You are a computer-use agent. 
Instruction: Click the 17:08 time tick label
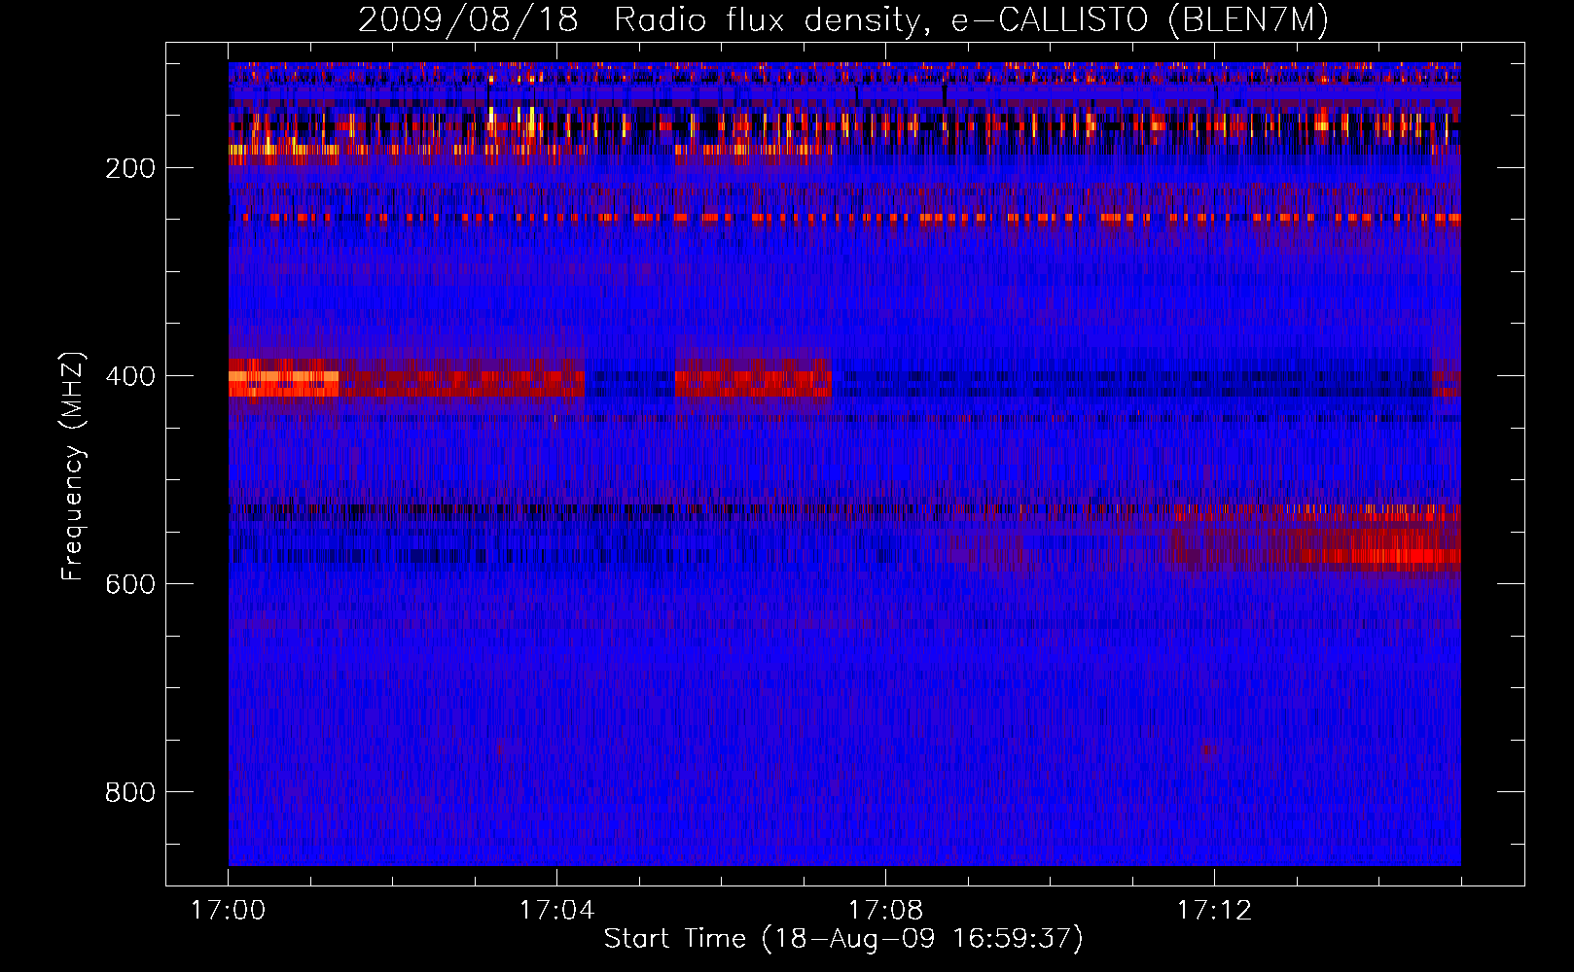click(885, 910)
